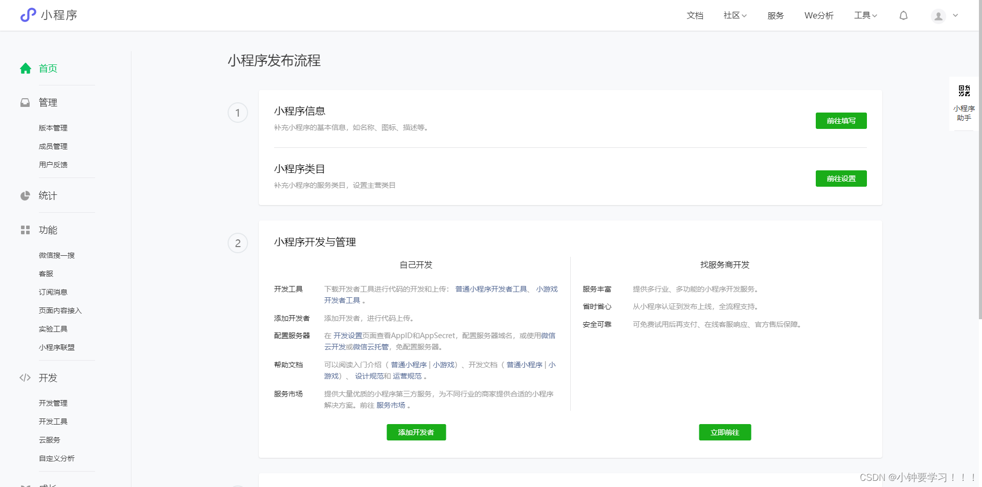
Task: Open 客服 in the sidebar
Action: (x=46, y=274)
